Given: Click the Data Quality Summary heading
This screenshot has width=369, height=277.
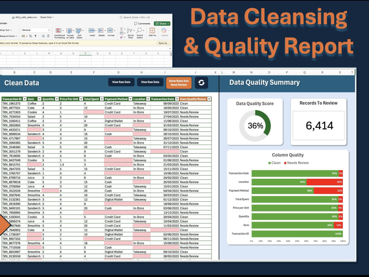Looking at the screenshot, I should tap(265, 82).
